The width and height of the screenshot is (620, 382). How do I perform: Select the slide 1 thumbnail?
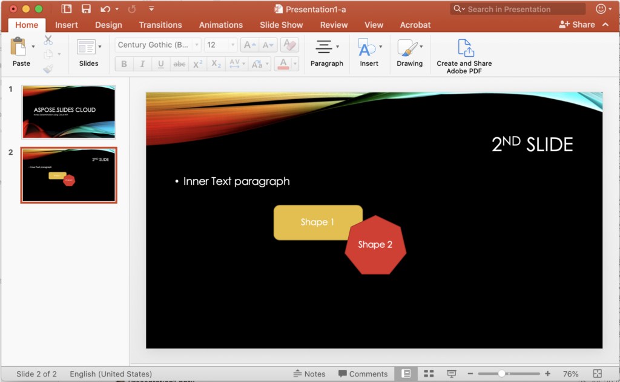point(68,112)
